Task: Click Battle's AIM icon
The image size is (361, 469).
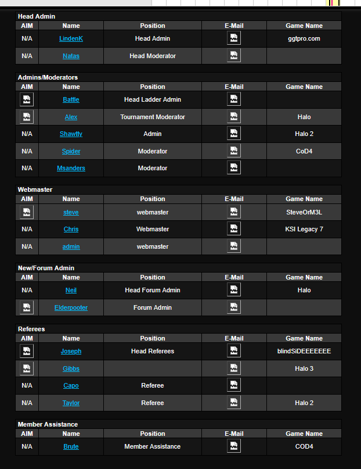Action: click(27, 99)
